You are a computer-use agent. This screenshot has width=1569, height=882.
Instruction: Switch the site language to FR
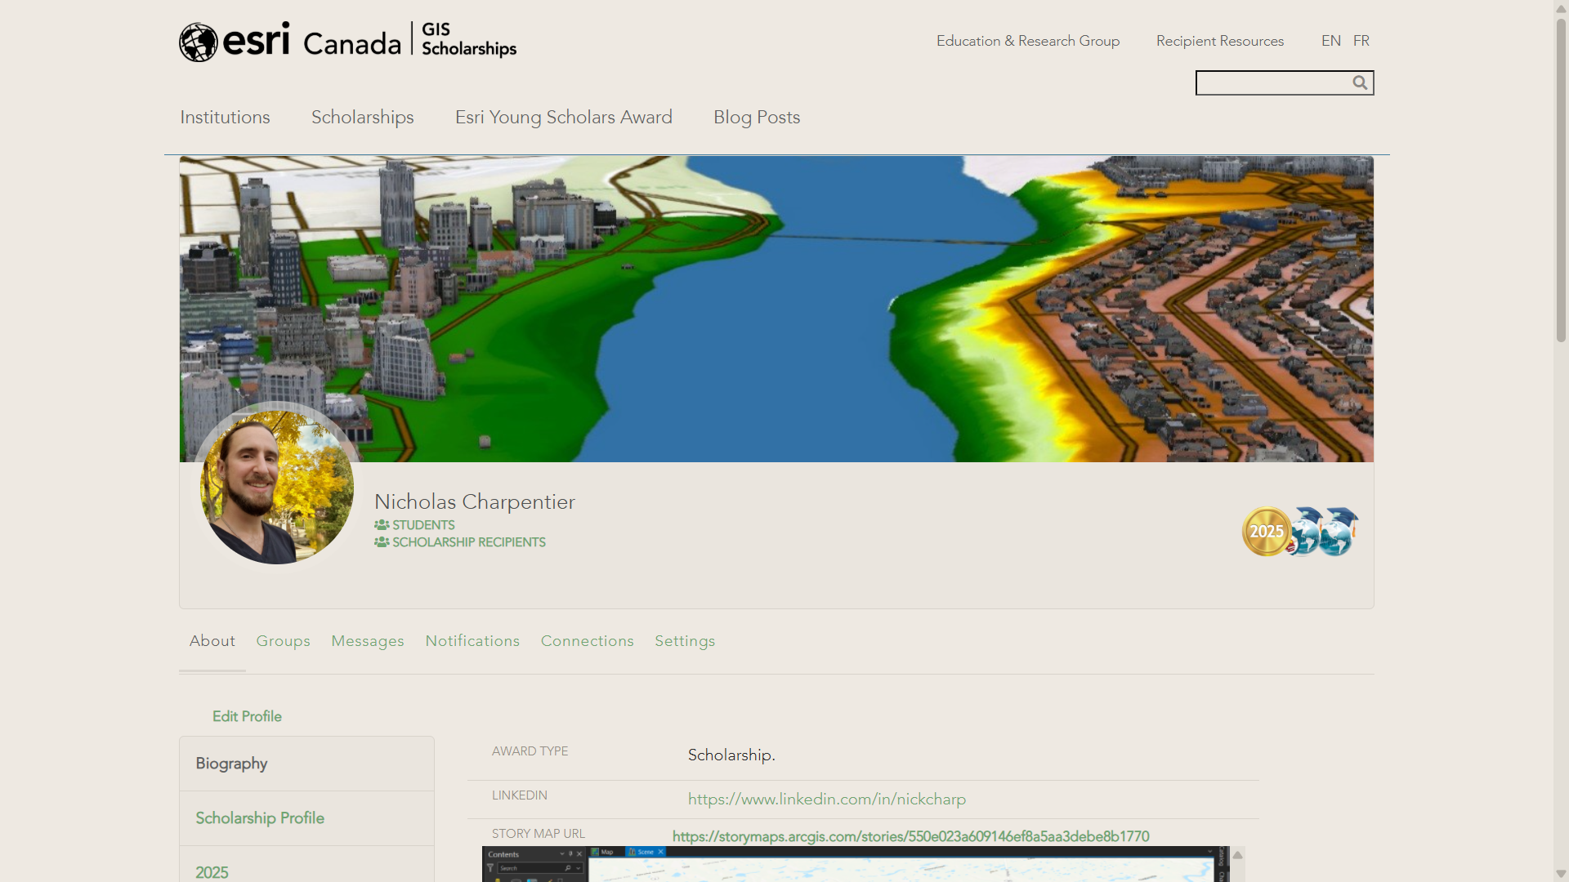(x=1361, y=40)
